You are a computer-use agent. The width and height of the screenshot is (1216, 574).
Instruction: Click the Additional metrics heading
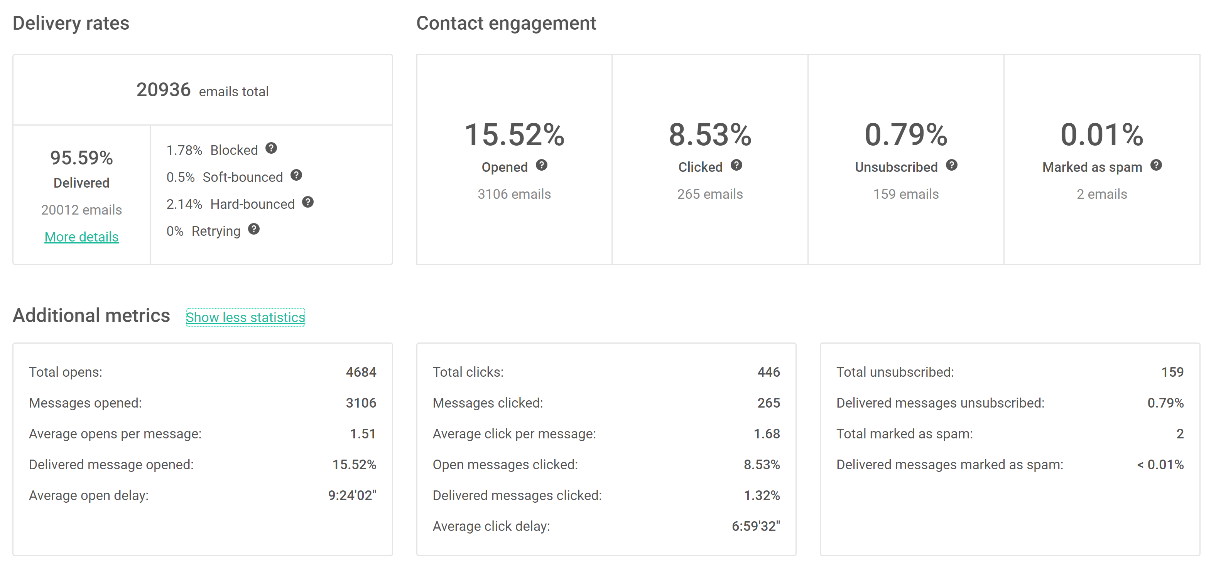[x=91, y=315]
